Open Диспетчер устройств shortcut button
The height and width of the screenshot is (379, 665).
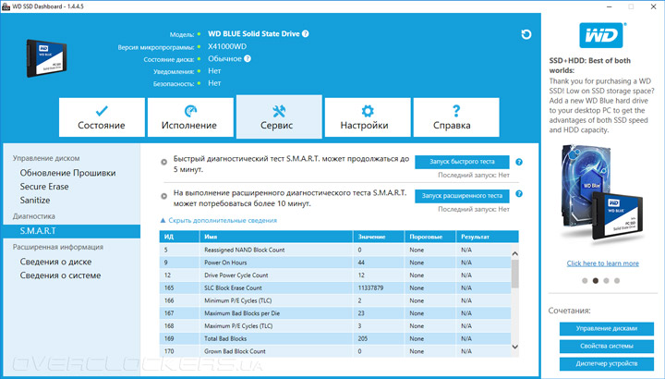click(x=607, y=363)
